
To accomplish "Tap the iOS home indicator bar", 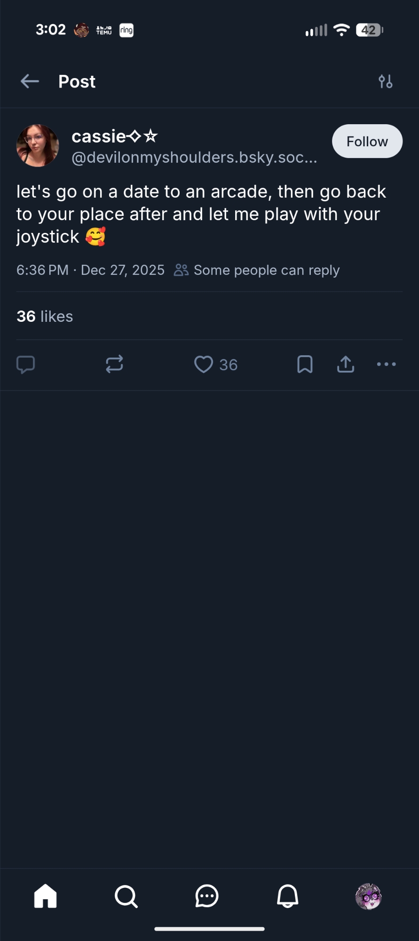I will coord(209,929).
